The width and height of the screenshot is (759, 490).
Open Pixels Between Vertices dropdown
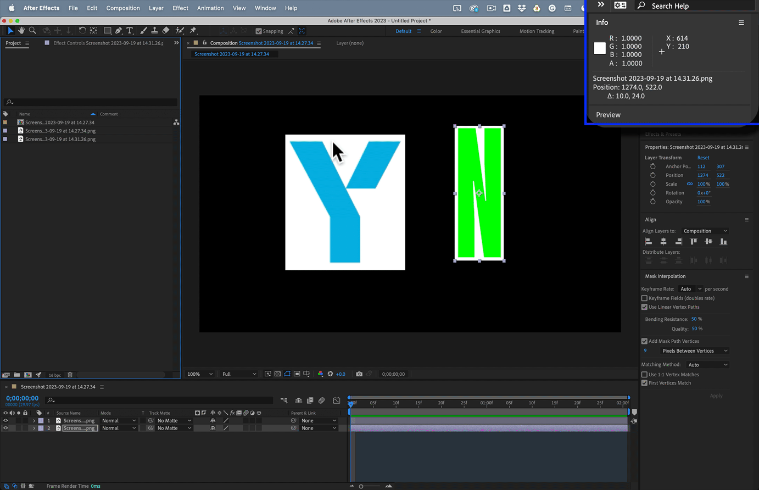(x=694, y=351)
